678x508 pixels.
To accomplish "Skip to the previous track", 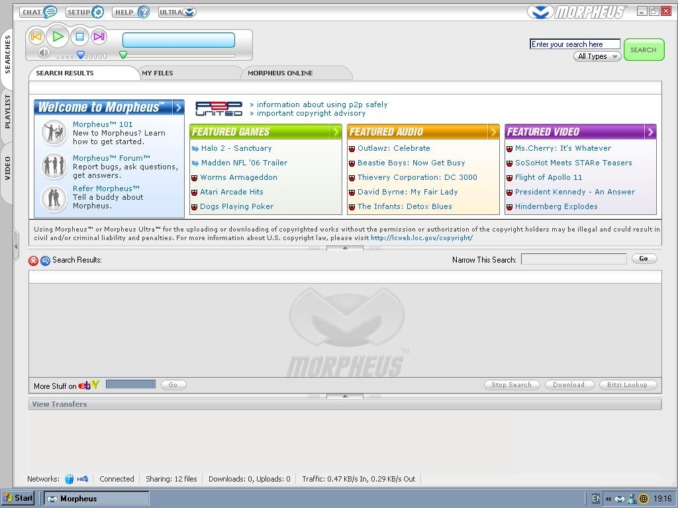I will pyautogui.click(x=36, y=37).
